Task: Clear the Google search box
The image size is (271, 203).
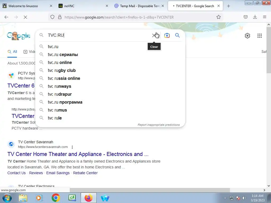Action: pos(154,35)
